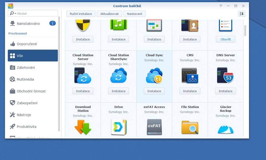Click the Glacier Backup icon
Screen dimensions: 266x160
click(x=225, y=128)
